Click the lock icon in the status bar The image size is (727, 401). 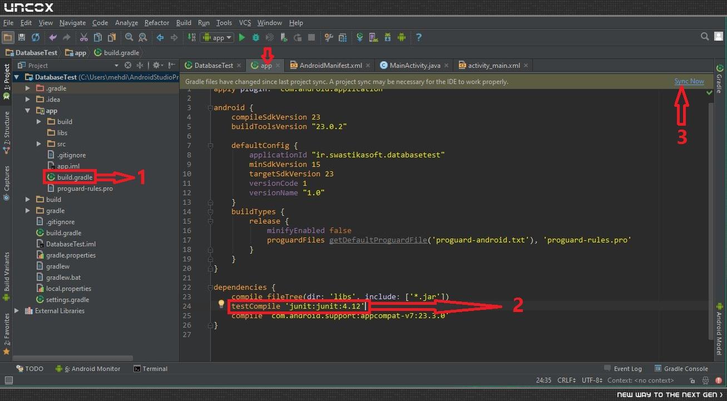tap(691, 380)
